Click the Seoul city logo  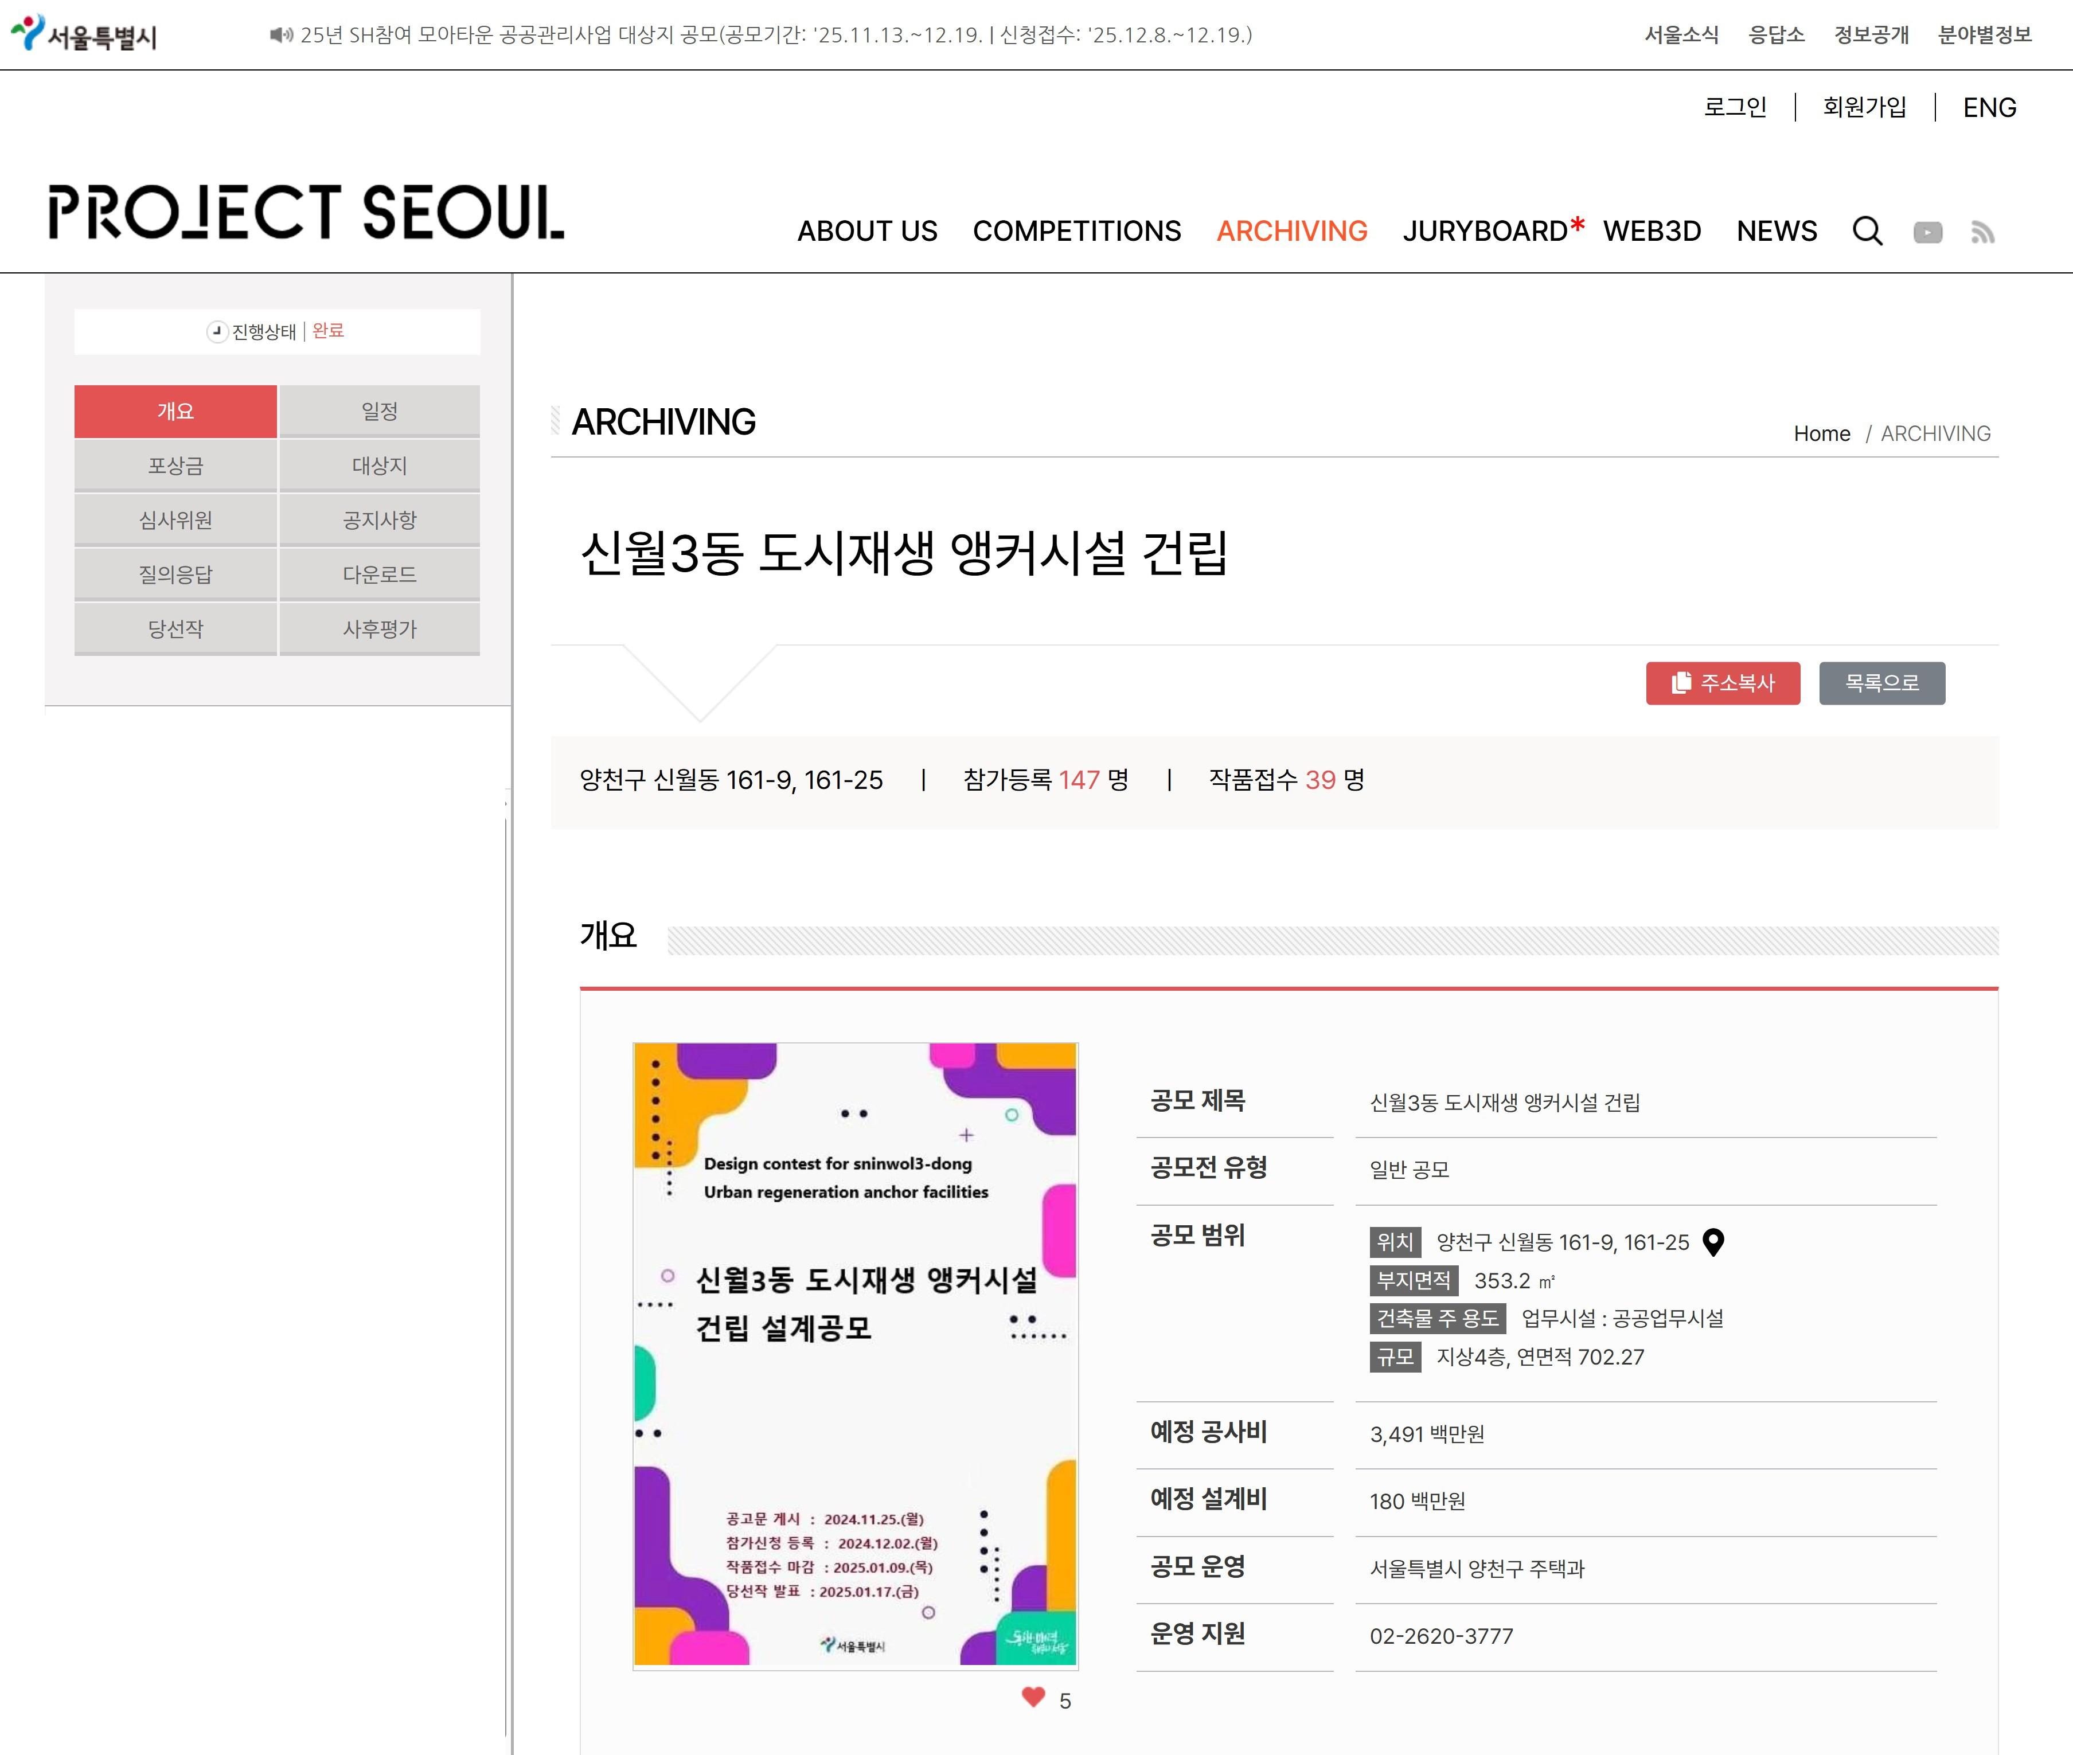84,34
